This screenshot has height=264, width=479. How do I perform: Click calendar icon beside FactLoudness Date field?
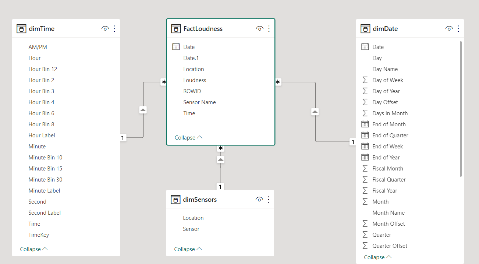coord(176,47)
